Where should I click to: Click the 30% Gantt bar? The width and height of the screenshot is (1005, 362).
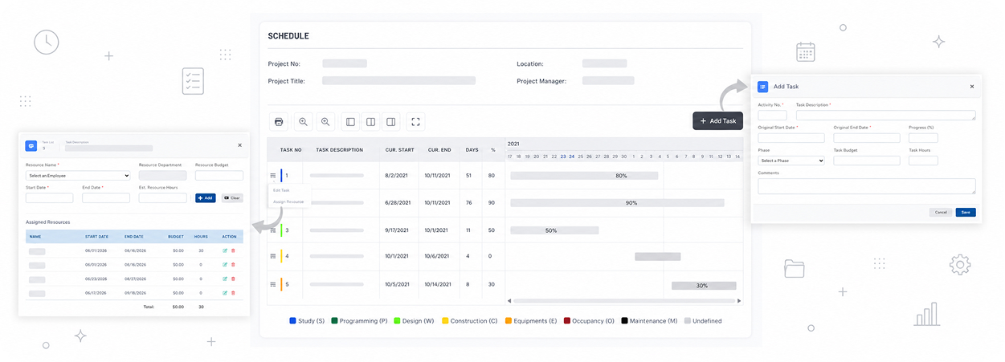pyautogui.click(x=704, y=285)
